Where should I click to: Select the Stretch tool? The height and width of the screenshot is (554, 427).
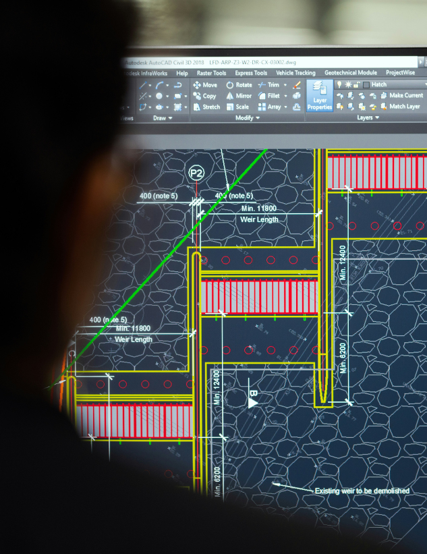pos(206,107)
